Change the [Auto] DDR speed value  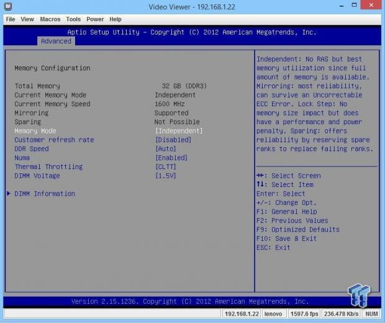pos(166,148)
